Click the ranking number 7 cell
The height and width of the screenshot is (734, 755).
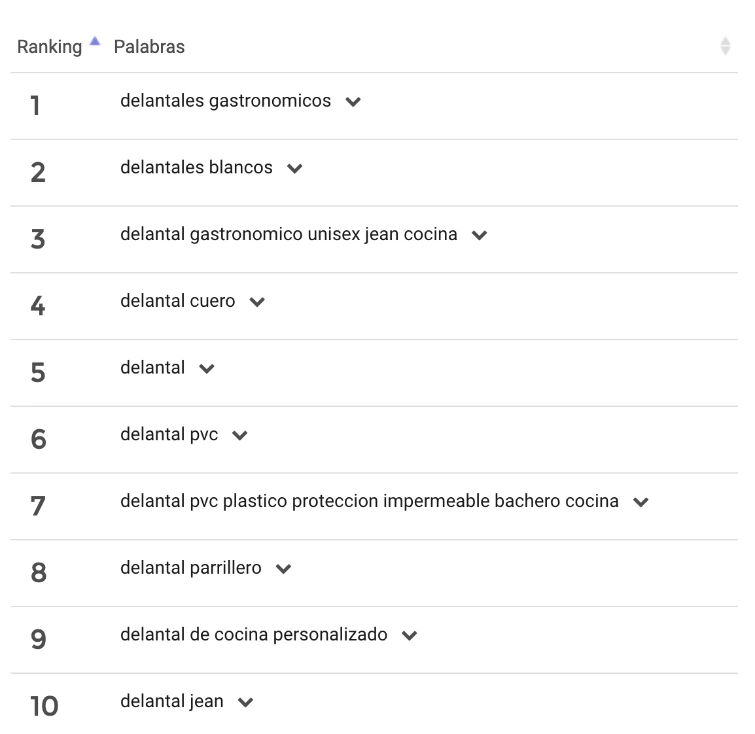click(x=38, y=506)
